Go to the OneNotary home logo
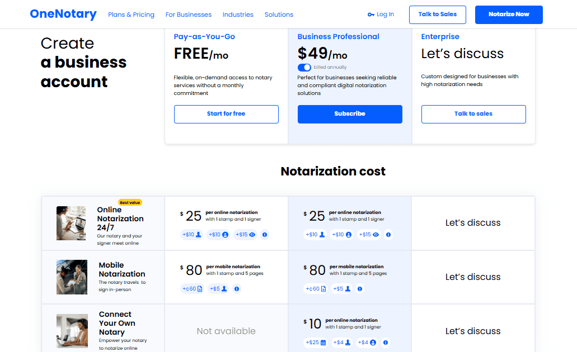Screen dimensions: 577x352 coord(63,15)
